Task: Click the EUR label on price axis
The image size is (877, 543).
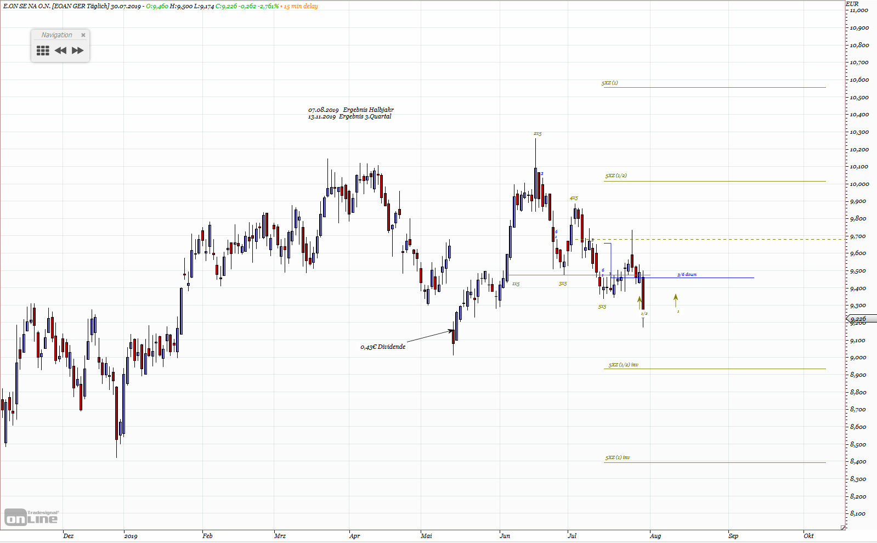Action: [852, 4]
